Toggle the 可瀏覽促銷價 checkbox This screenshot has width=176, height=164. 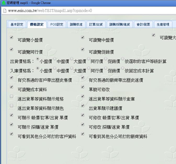point(83,49)
